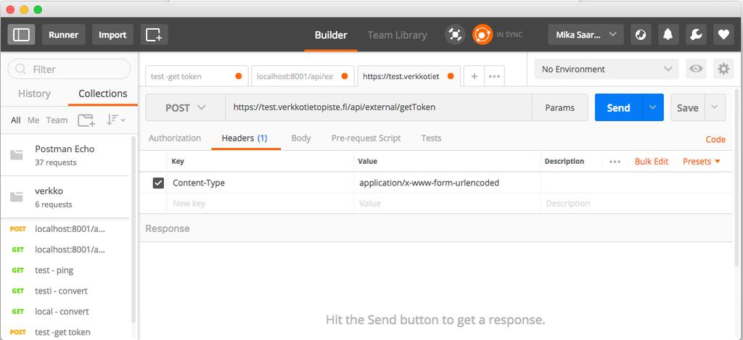Uncheck the Content-Type header checkbox
This screenshot has height=340, width=743.
(158, 183)
